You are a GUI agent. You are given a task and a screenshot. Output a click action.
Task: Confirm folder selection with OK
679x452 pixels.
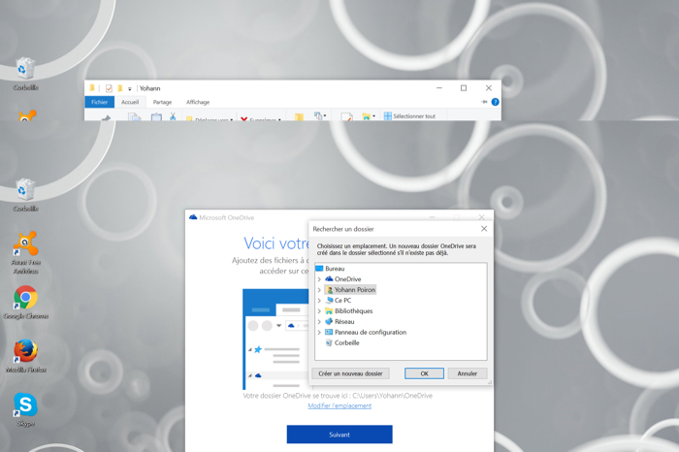[424, 373]
